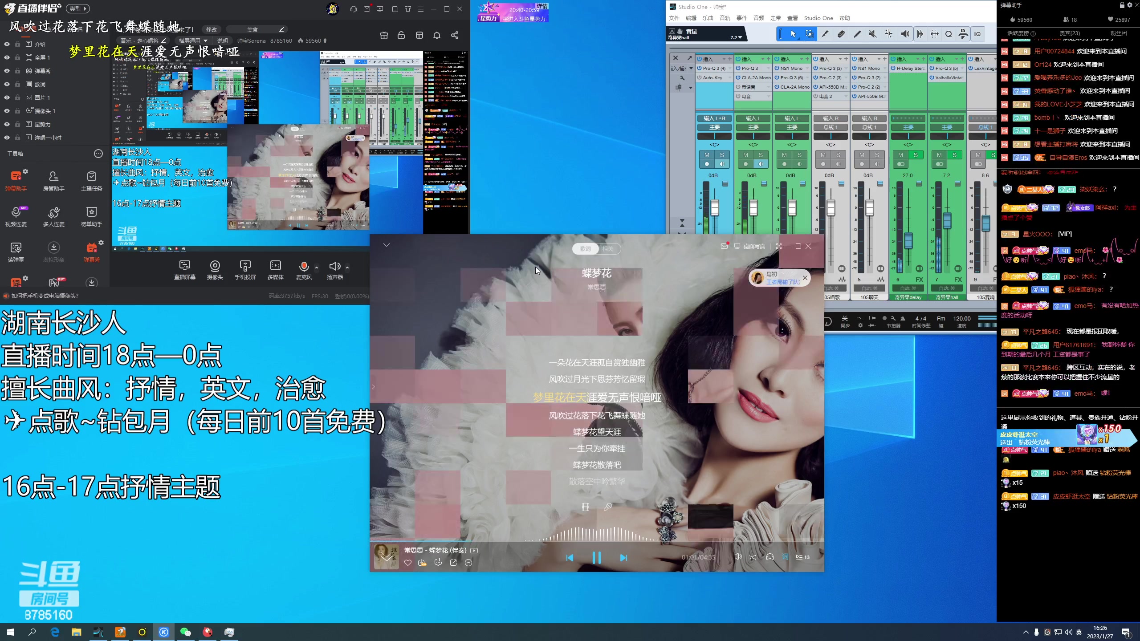
Task: Click the share icon in 直播伴侣 header
Action: pos(455,35)
